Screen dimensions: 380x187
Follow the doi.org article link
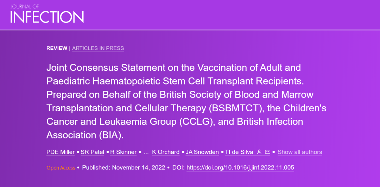click(x=240, y=168)
